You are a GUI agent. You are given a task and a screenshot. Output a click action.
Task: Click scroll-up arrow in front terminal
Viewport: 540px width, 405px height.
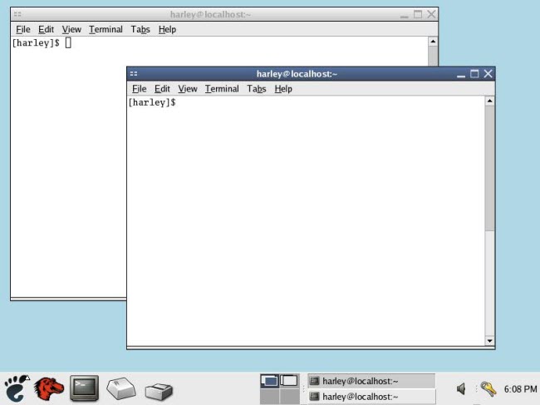pyautogui.click(x=489, y=101)
